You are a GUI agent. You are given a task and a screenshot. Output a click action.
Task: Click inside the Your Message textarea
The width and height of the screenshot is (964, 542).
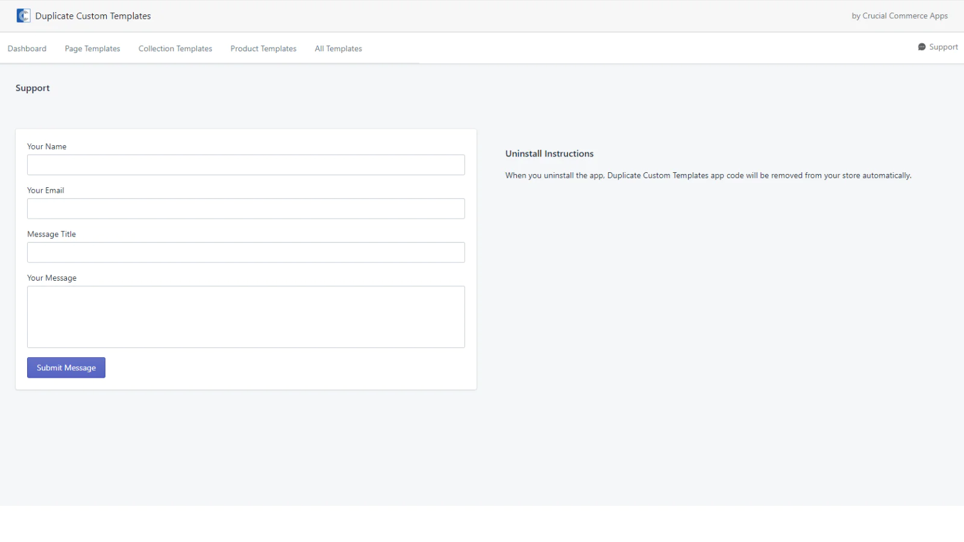coord(246,317)
